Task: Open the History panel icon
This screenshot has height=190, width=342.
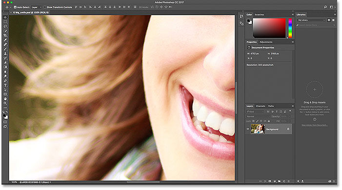Action: (x=241, y=17)
